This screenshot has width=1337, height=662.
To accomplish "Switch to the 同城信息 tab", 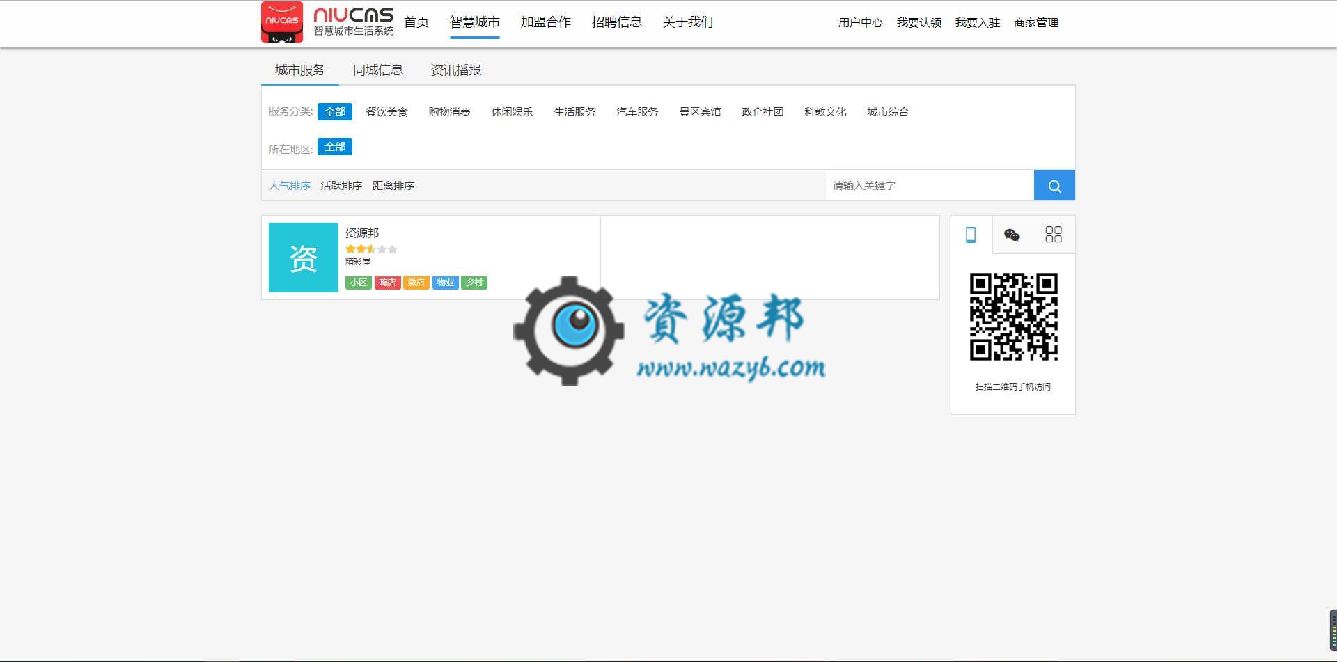I will click(378, 70).
